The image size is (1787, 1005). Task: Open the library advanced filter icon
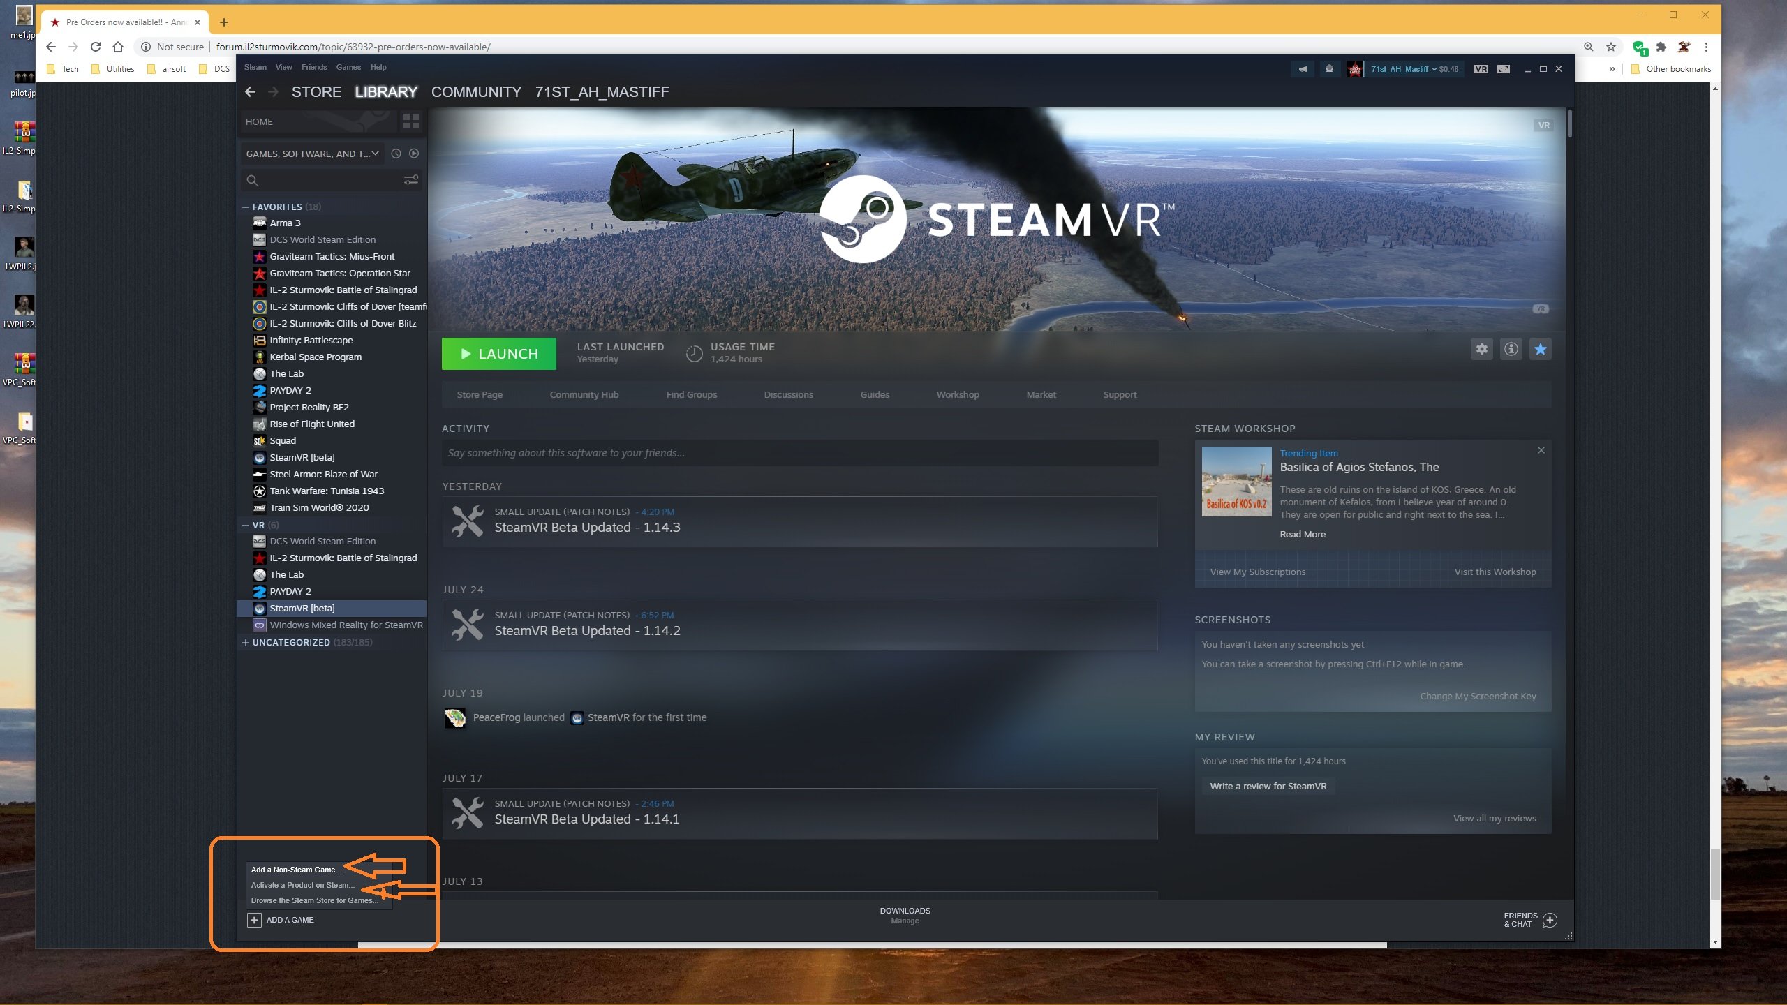pyautogui.click(x=411, y=180)
